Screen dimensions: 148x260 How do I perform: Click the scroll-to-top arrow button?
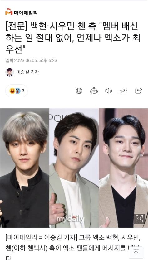(136, 253)
